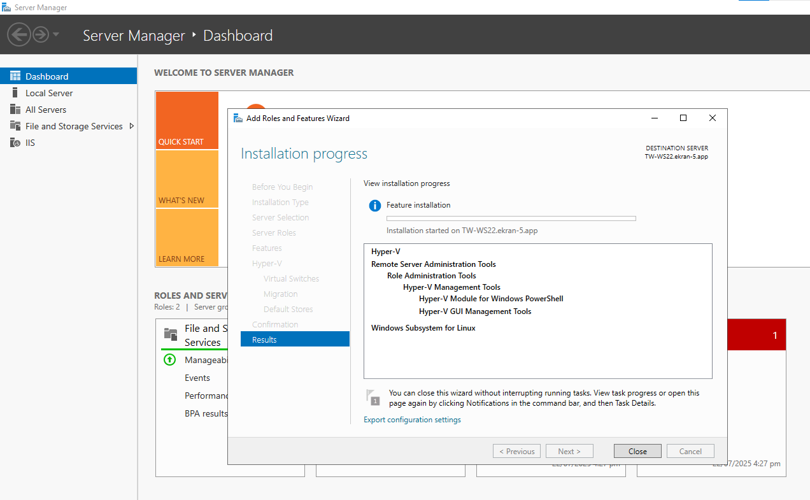The height and width of the screenshot is (500, 810).
Task: Click the back navigation arrow icon
Action: point(19,34)
